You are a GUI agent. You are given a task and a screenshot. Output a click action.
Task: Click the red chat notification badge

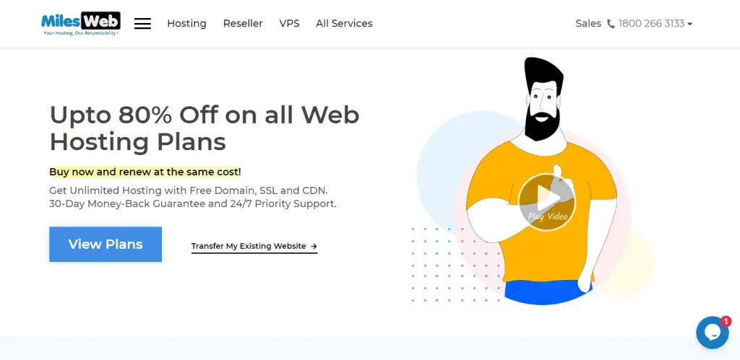pos(726,321)
